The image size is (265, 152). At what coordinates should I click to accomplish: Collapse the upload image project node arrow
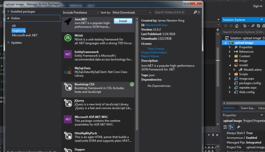click(x=225, y=43)
